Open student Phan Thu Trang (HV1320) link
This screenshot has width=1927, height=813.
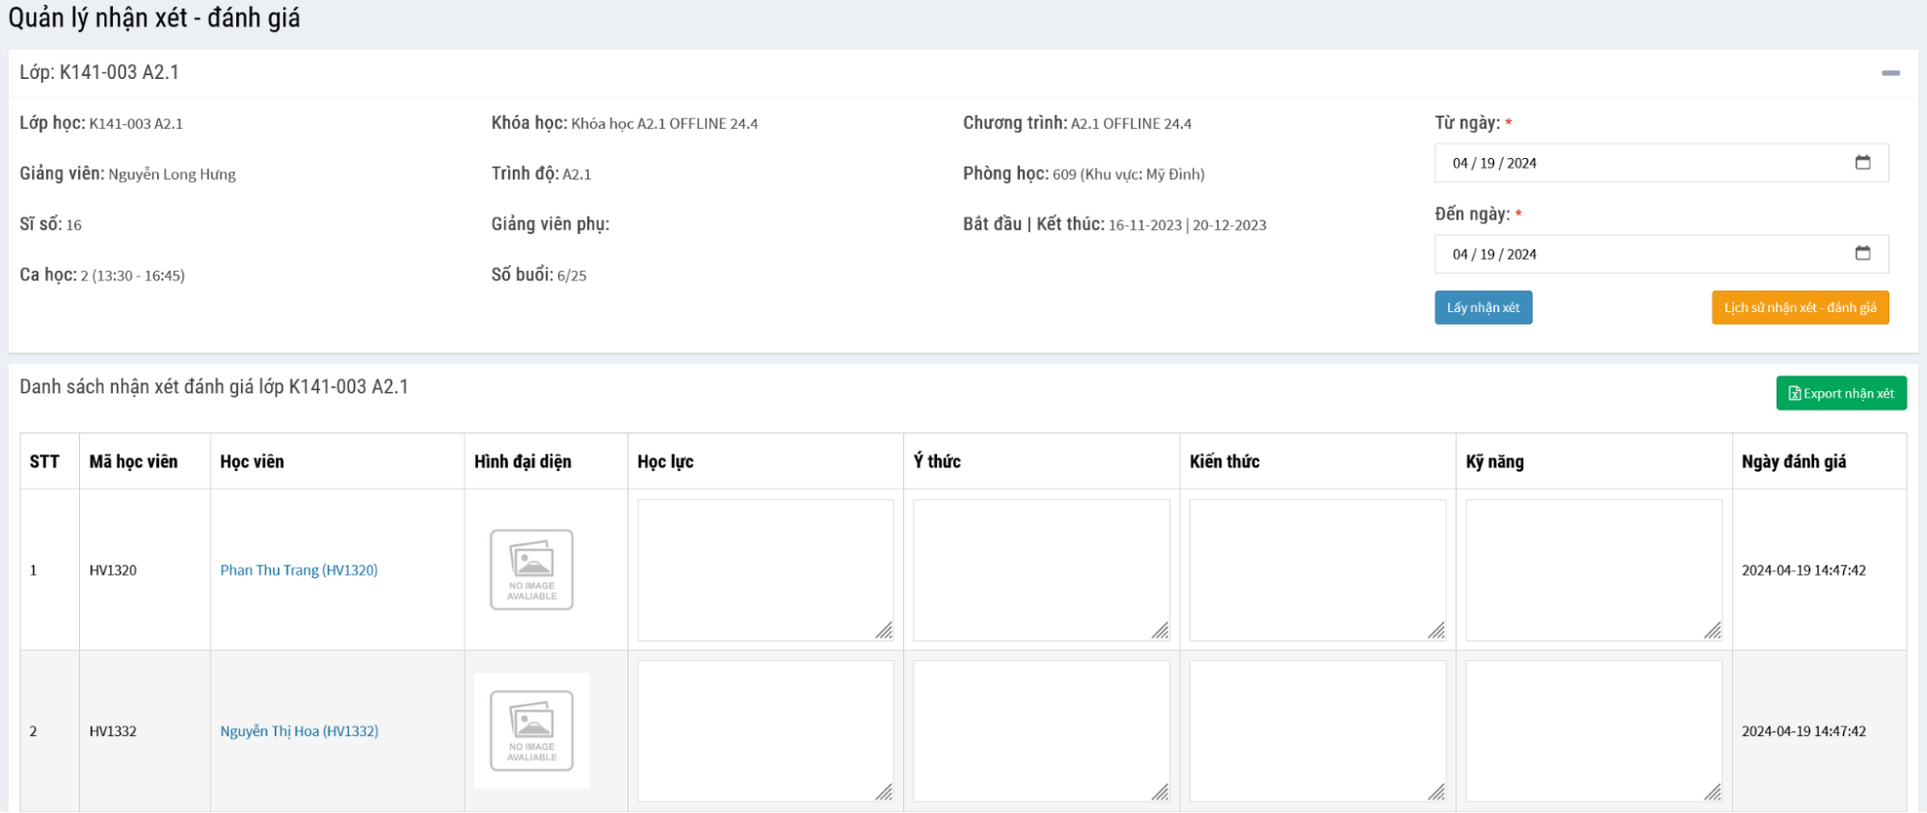299,570
